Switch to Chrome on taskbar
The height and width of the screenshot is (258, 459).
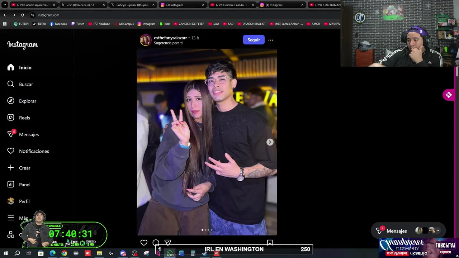(x=64, y=253)
